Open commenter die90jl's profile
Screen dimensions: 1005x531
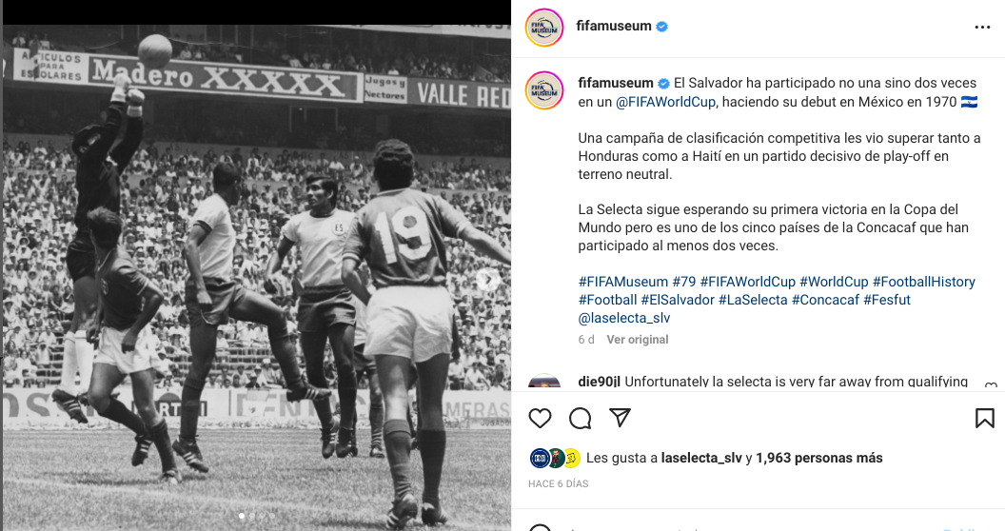pyautogui.click(x=599, y=382)
